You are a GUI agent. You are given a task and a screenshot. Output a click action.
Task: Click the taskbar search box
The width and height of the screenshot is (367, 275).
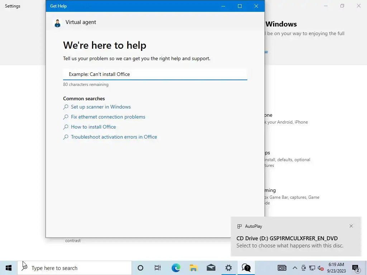(x=75, y=268)
